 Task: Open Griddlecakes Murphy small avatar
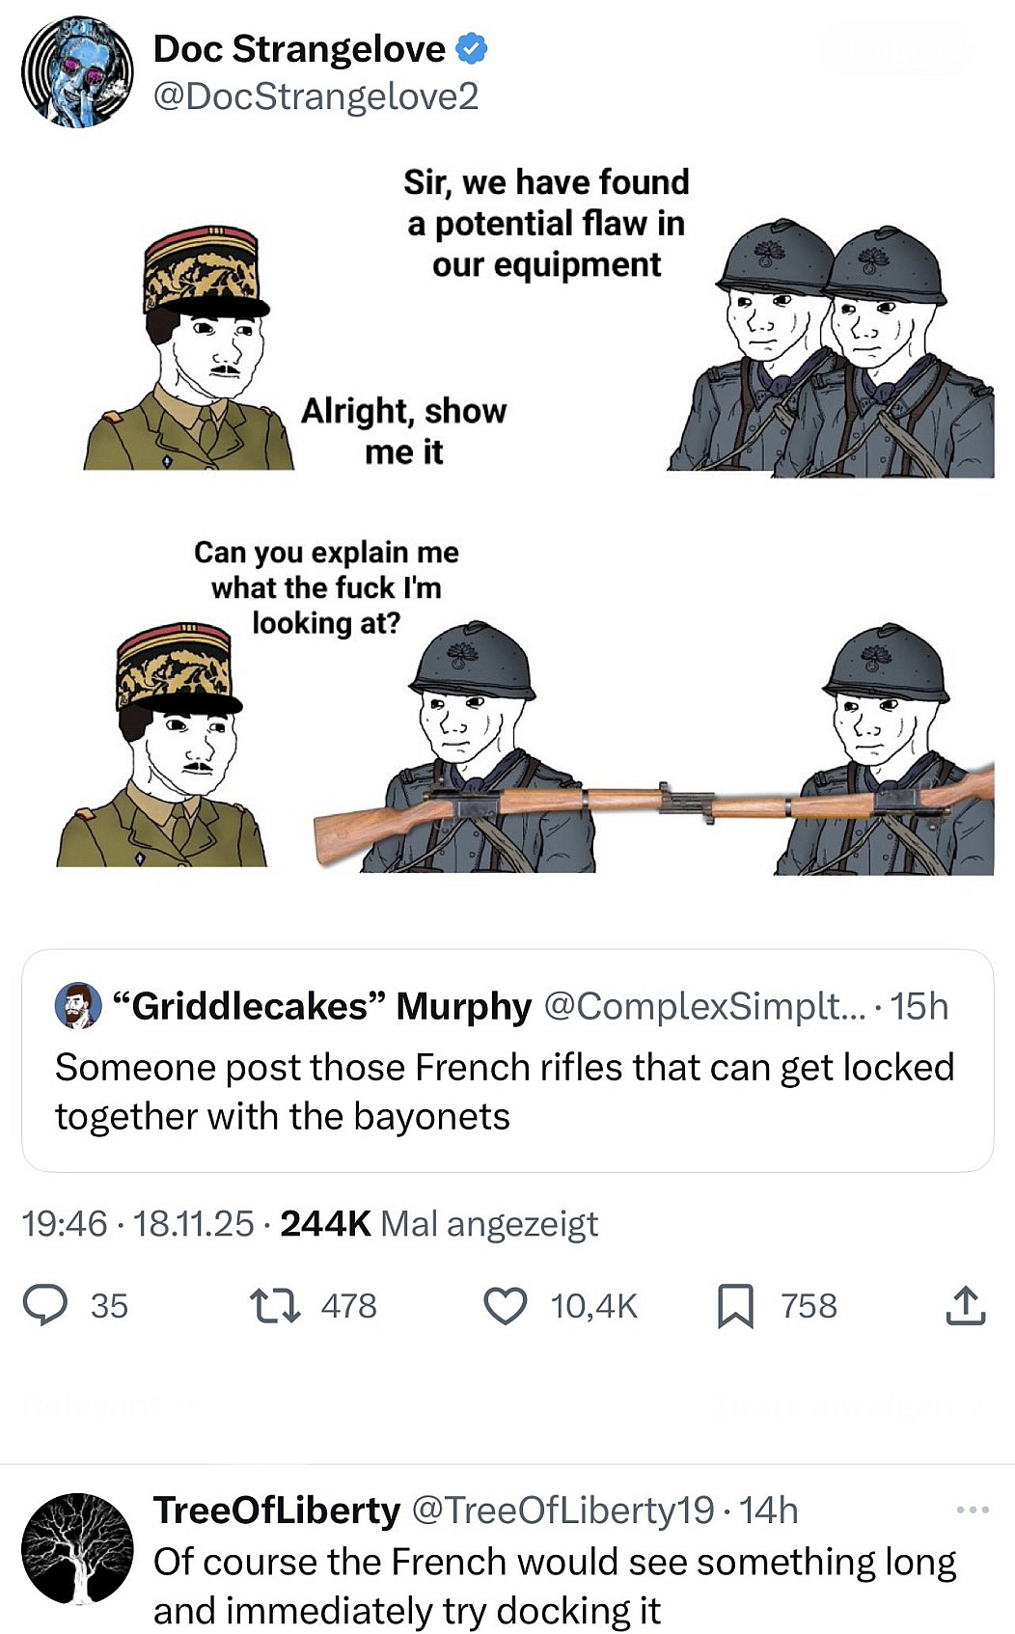pos(78,1006)
